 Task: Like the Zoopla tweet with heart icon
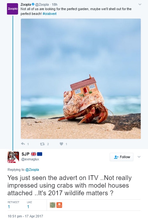tap(61, 144)
